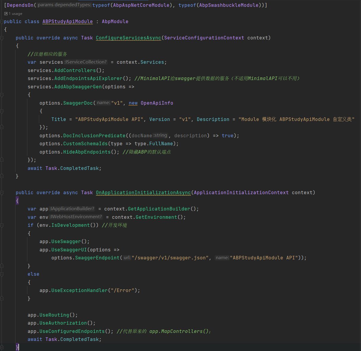Image resolution: width=361 pixels, height=351 pixels.
Task: Click the underlined ConfigureServicesAsync method name
Action: click(x=128, y=38)
